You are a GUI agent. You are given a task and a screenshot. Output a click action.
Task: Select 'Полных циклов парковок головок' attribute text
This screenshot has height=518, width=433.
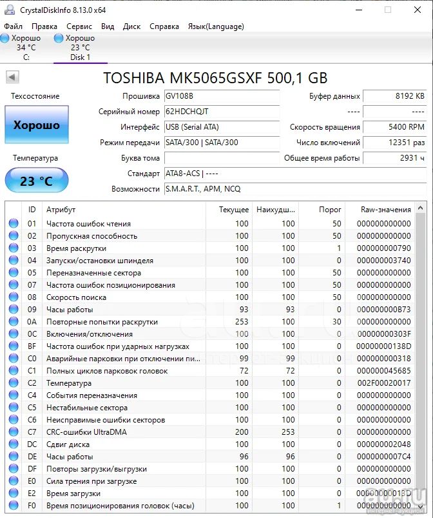click(107, 371)
